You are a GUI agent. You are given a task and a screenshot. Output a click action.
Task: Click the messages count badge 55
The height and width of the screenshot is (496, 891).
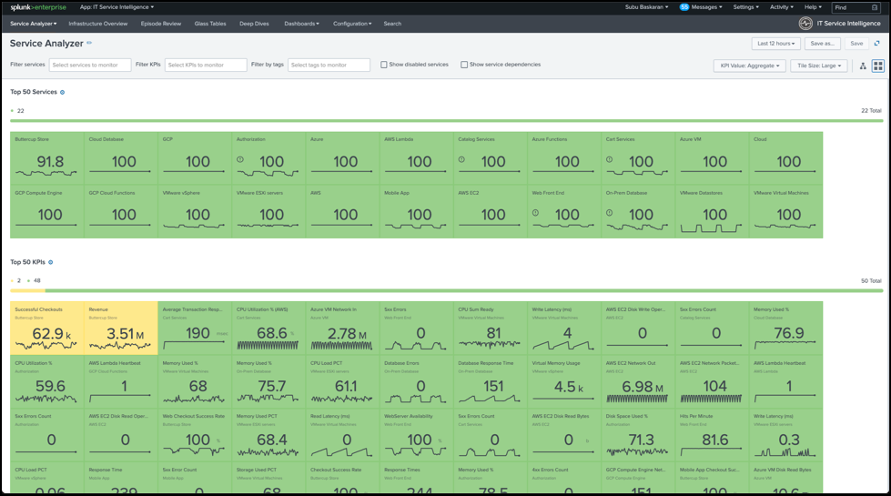pyautogui.click(x=684, y=6)
